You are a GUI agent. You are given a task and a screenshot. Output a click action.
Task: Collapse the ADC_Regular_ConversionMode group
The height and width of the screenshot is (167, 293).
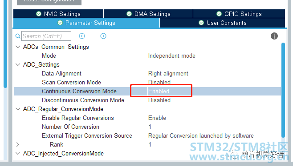[18, 109]
